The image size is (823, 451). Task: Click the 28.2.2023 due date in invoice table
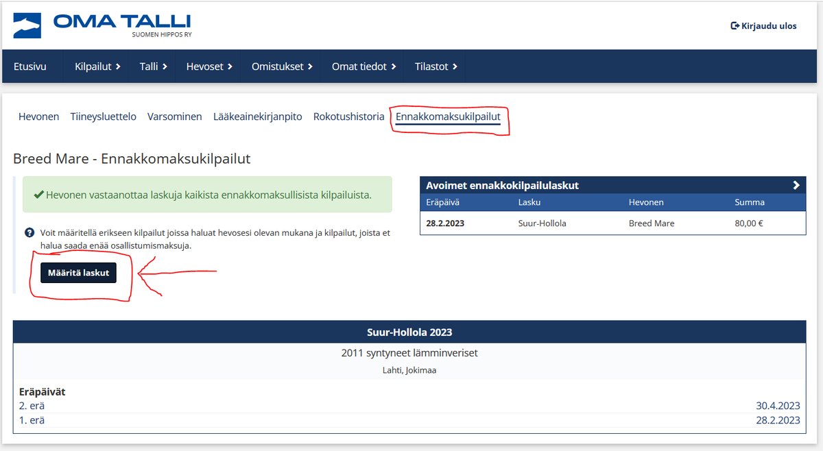[x=444, y=223]
